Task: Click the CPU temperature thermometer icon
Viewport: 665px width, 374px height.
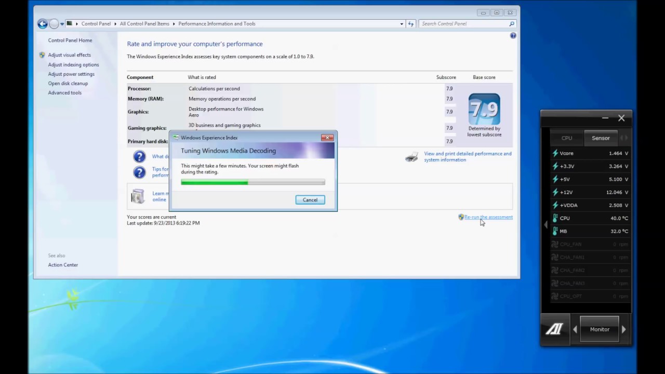Action: (x=555, y=218)
